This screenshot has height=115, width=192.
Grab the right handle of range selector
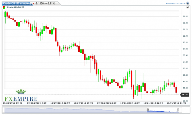click(x=178, y=110)
